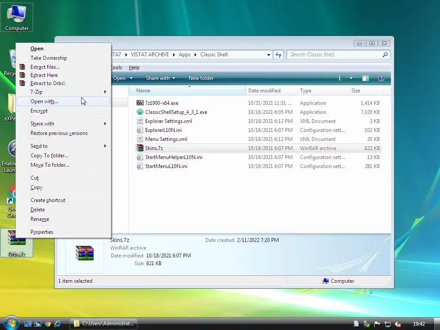The image size is (440, 330).
Task: Open Explorer help question mark icon
Action: click(x=381, y=78)
